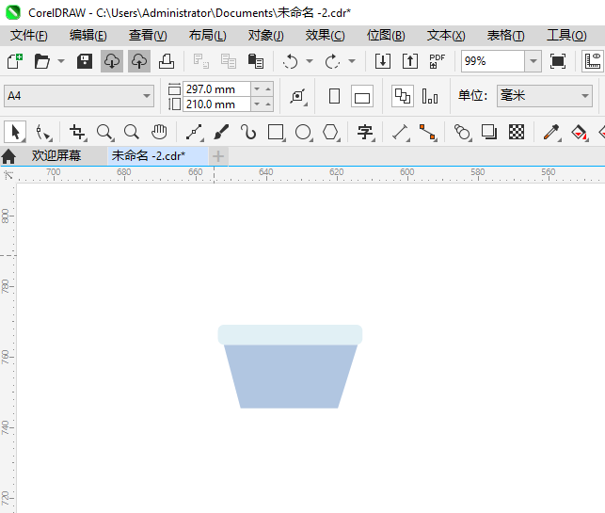Viewport: 605px width, 513px height.
Task: Select the Text tool
Action: tap(365, 133)
